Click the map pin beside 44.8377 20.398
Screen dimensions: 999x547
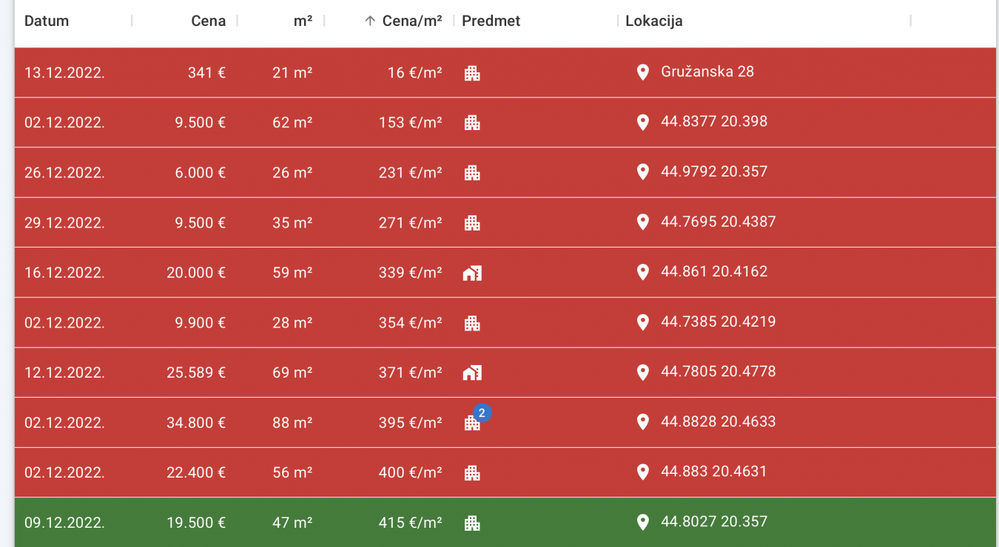click(x=643, y=122)
